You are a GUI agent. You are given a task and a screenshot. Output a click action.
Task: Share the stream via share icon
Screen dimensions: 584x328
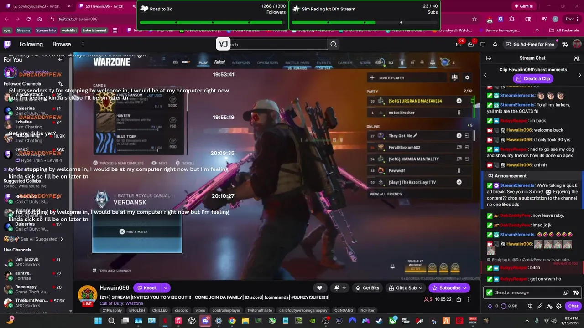tap(459, 299)
